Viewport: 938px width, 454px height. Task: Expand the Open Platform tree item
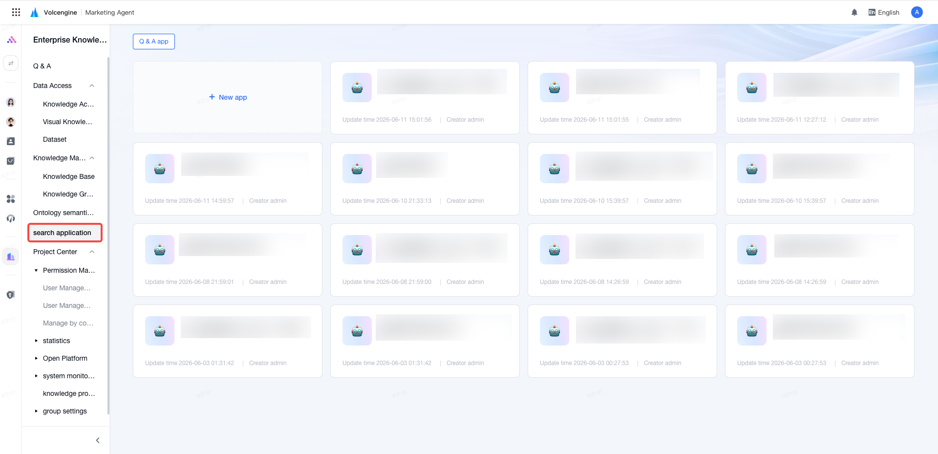pos(36,358)
